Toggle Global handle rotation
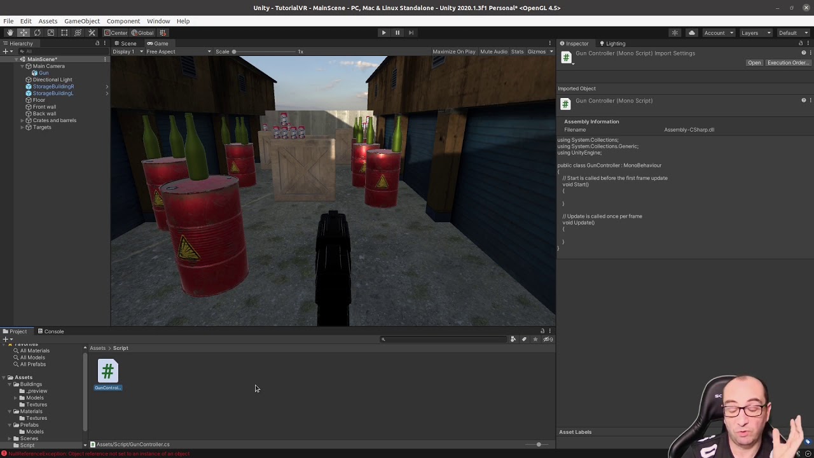Image resolution: width=814 pixels, height=458 pixels. (x=142, y=32)
